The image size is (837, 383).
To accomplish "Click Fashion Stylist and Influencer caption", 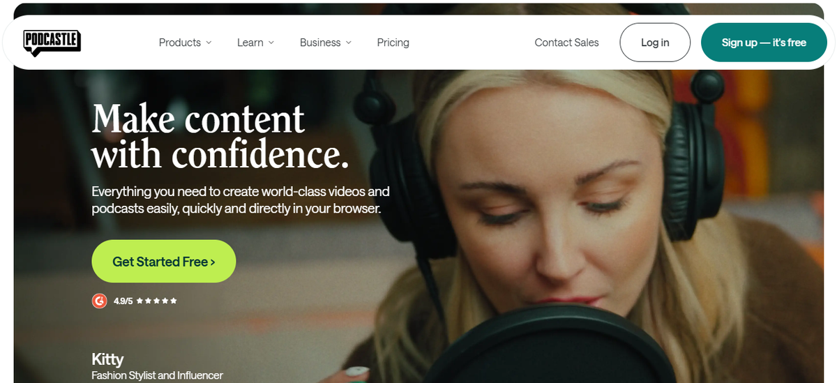I will click(157, 375).
